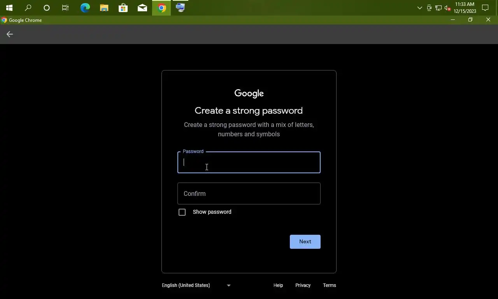Image resolution: width=498 pixels, height=299 pixels.
Task: Launch Microsoft Edge from taskbar
Action: pyautogui.click(x=85, y=8)
